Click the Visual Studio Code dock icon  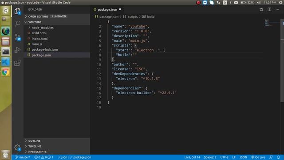[x=6, y=62]
